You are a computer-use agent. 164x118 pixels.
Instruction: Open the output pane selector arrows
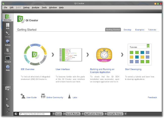click(x=125, y=114)
